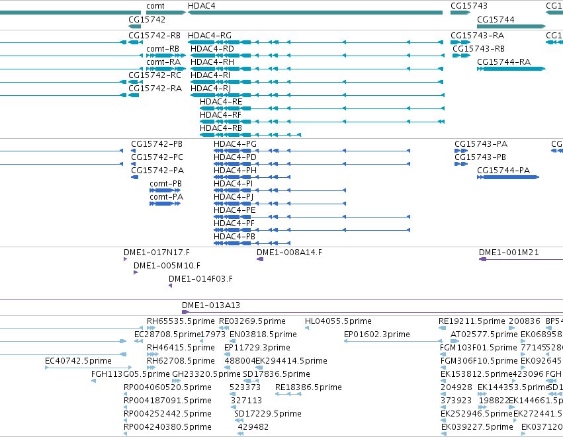Image resolution: width=563 pixels, height=437 pixels.
Task: Select CG15742-RC transcript label
Action: [155, 75]
